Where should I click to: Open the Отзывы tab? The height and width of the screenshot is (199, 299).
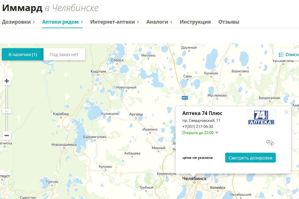229,22
